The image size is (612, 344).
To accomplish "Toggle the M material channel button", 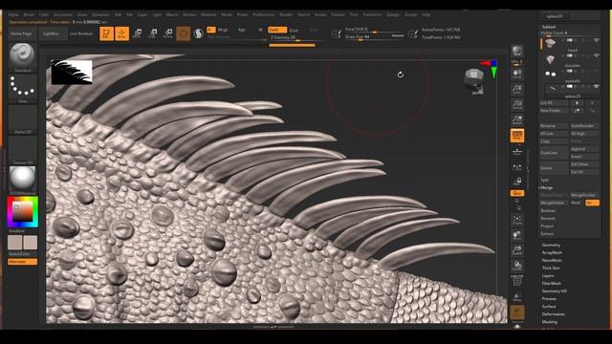I will [x=260, y=30].
